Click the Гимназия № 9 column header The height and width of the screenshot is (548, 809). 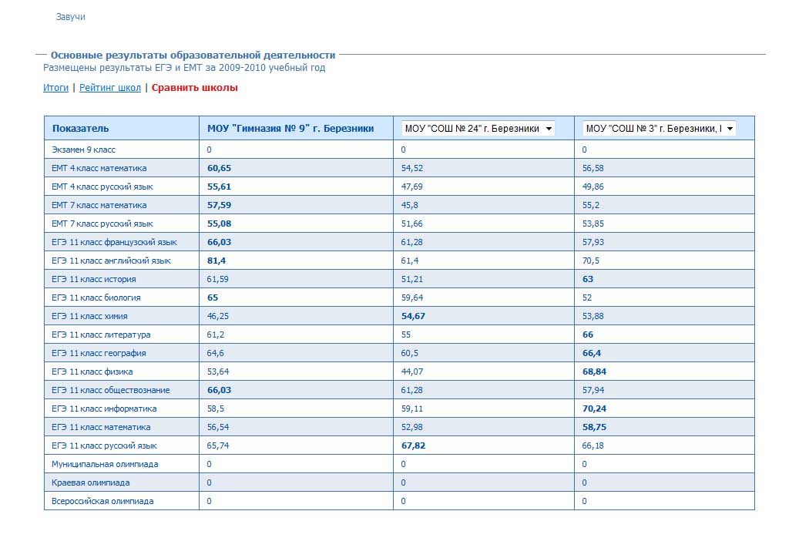(290, 129)
